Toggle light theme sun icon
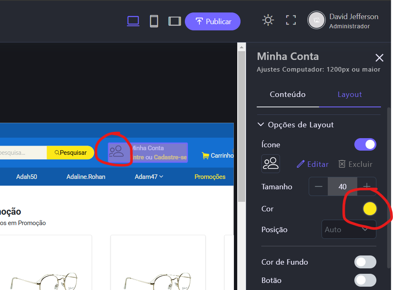 point(268,20)
